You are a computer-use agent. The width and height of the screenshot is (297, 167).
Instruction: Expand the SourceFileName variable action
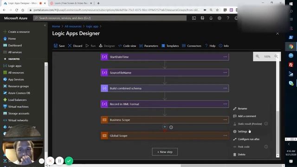pyautogui.click(x=165, y=72)
